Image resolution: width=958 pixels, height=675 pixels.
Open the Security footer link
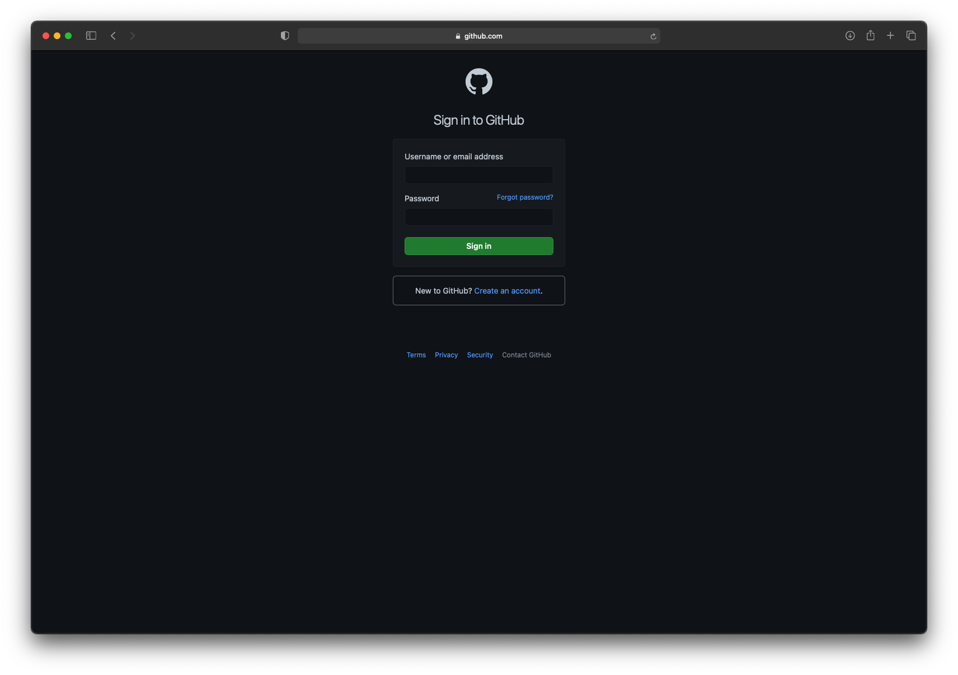480,355
